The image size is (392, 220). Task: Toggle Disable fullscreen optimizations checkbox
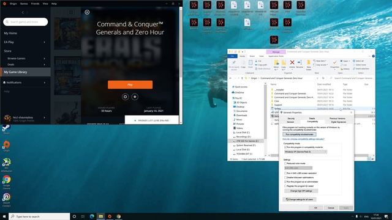[x=285, y=177]
